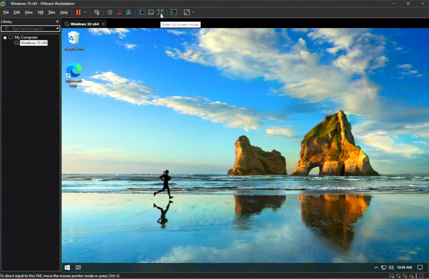Open the snapshot manager

pos(128,12)
